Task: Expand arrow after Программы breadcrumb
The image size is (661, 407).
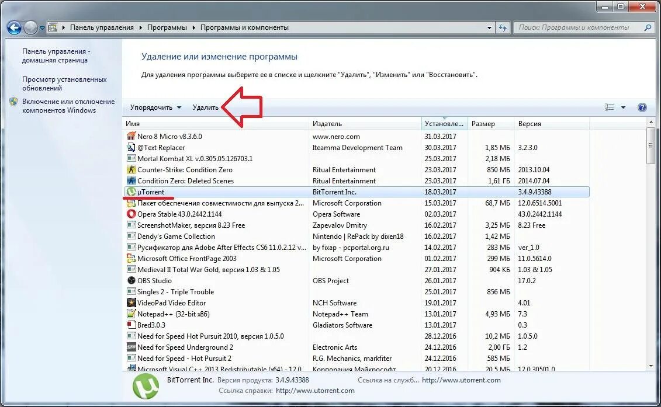Action: pyautogui.click(x=194, y=27)
